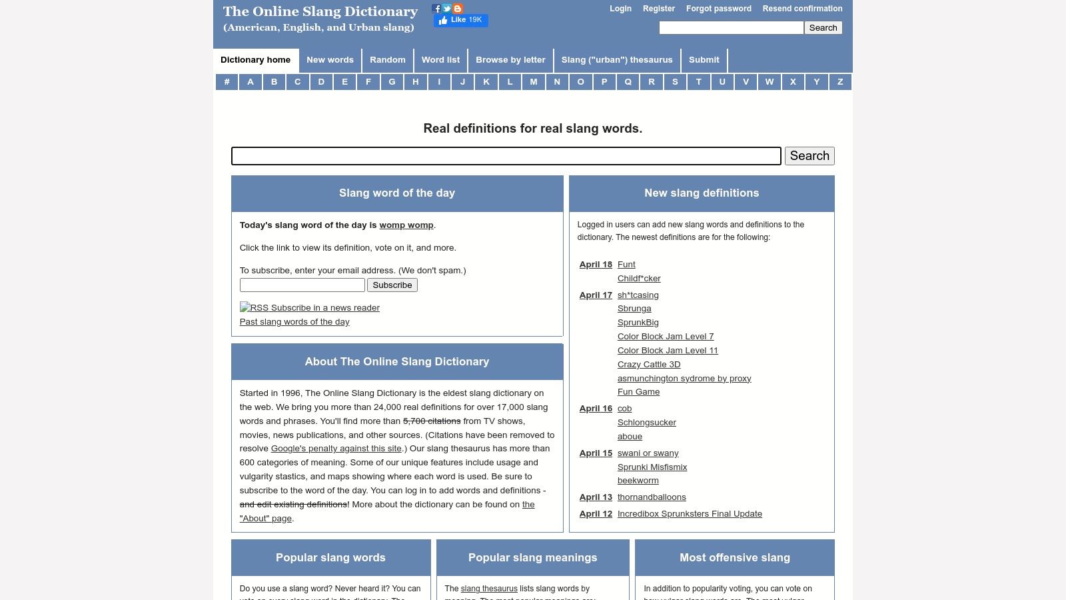Go to Browse by letter tab
The height and width of the screenshot is (600, 1066).
510,60
